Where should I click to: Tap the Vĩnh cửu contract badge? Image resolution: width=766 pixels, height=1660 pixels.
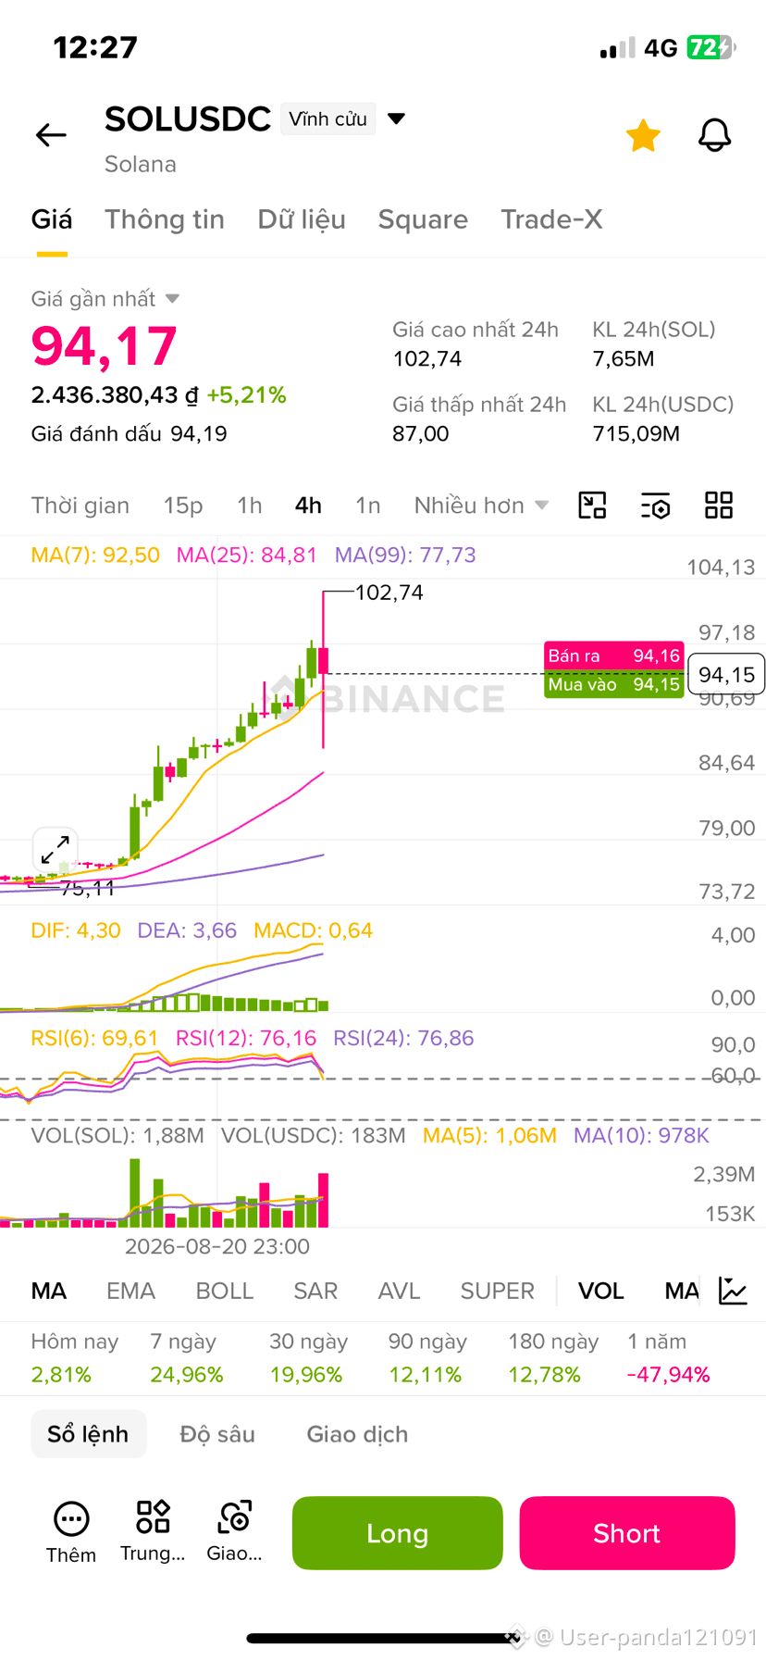point(328,119)
